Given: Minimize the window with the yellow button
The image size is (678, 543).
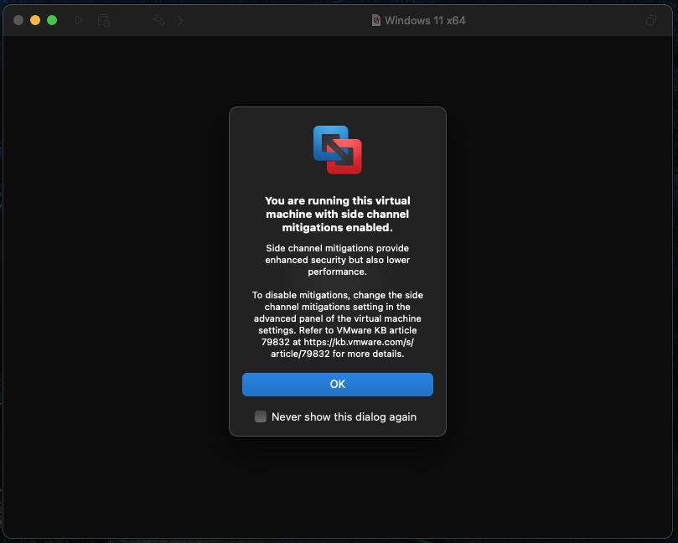Looking at the screenshot, I should [35, 20].
